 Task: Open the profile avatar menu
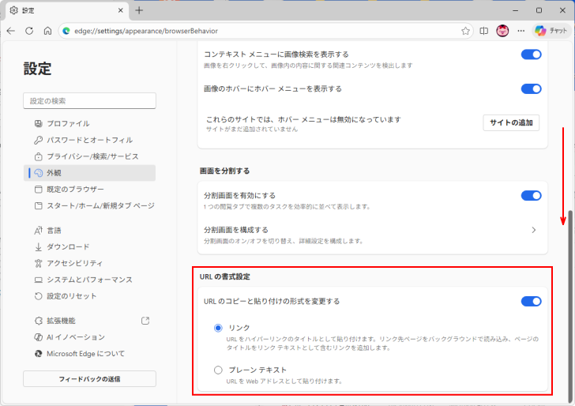pos(502,31)
